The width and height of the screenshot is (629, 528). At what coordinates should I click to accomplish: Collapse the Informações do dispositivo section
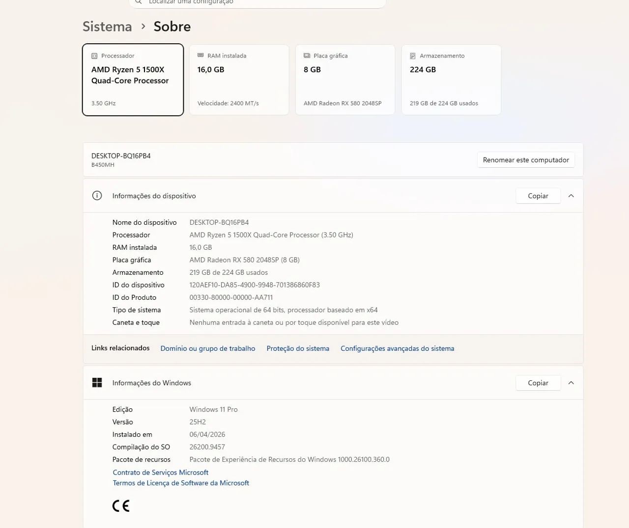[571, 196]
